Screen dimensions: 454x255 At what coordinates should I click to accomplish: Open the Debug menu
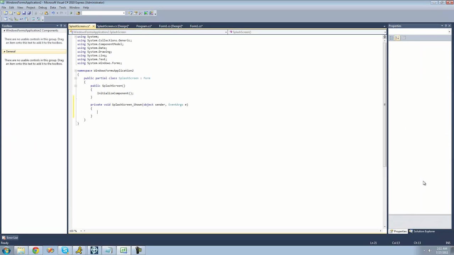(43, 7)
